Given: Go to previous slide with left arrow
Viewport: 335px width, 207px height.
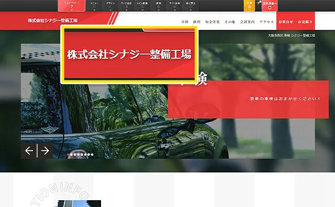Looking at the screenshot, I should tap(29, 151).
